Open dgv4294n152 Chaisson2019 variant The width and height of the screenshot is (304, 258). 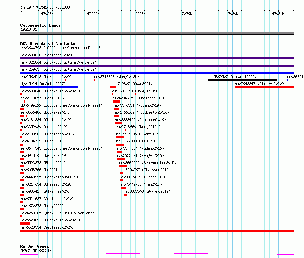(x=139, y=98)
